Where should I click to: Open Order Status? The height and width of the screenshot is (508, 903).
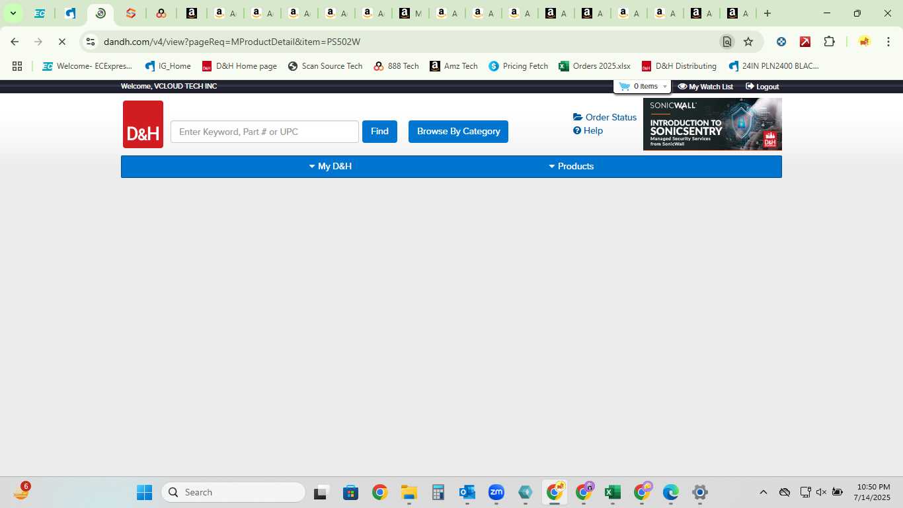point(605,117)
